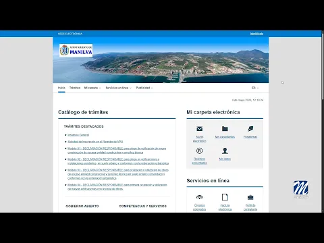The image size is (324, 243).
Task: Open the Órganos colegiados signal icon
Action: pos(199,197)
